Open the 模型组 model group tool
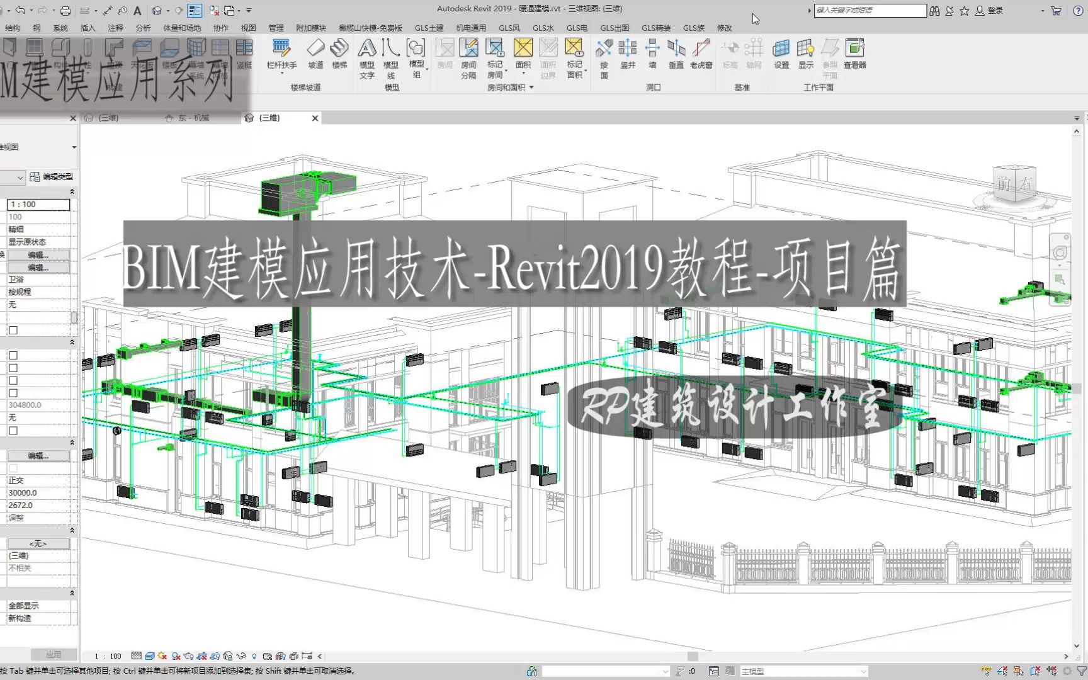This screenshot has height=680, width=1088. 416,58
